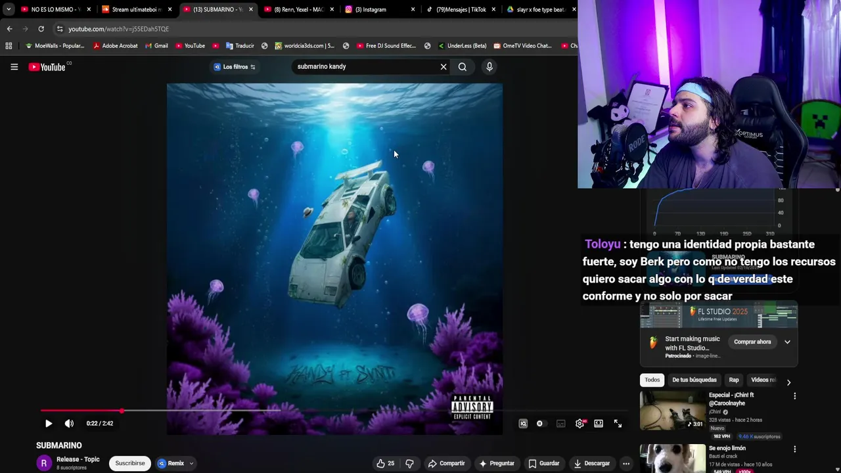
Task: Click the URL address bar
Action: coord(315,29)
